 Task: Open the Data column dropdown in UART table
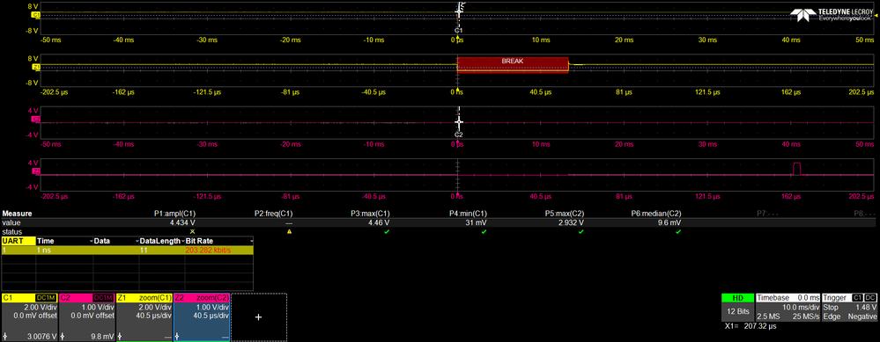(137, 241)
